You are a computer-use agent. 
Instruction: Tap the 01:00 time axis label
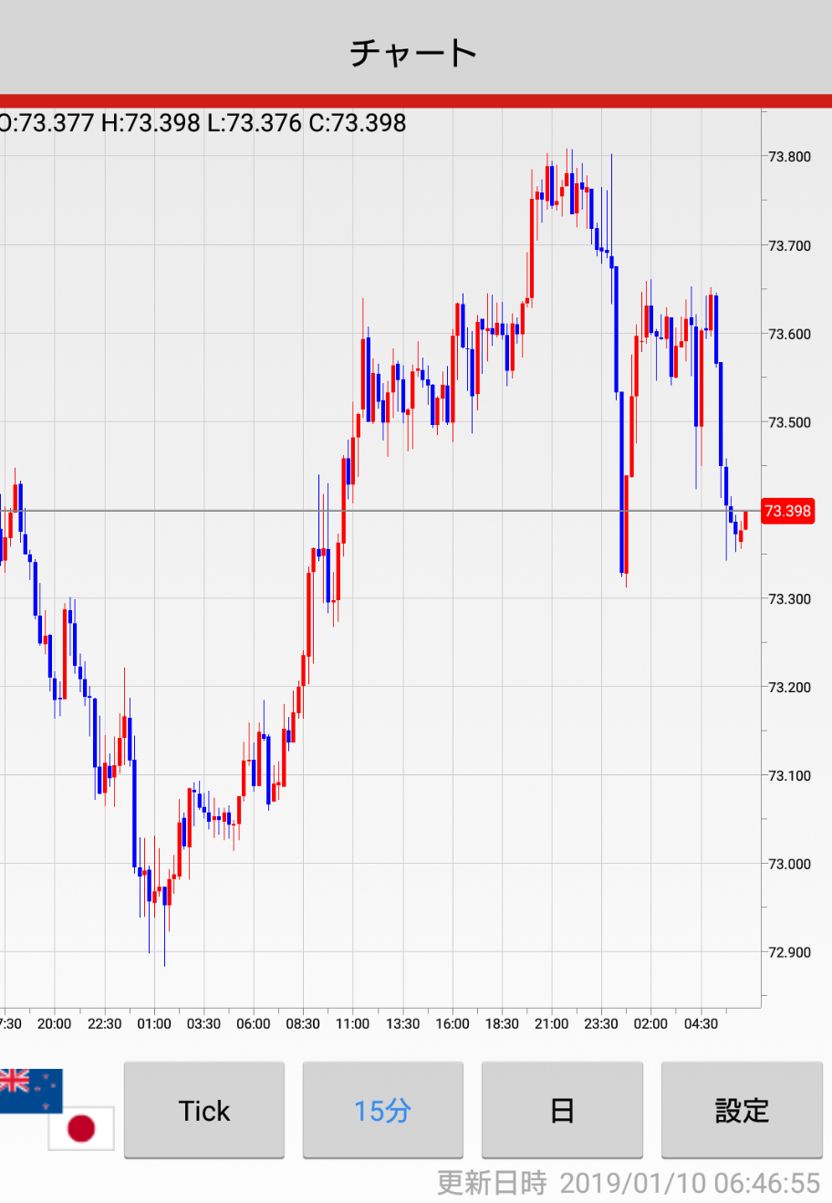click(x=154, y=1023)
